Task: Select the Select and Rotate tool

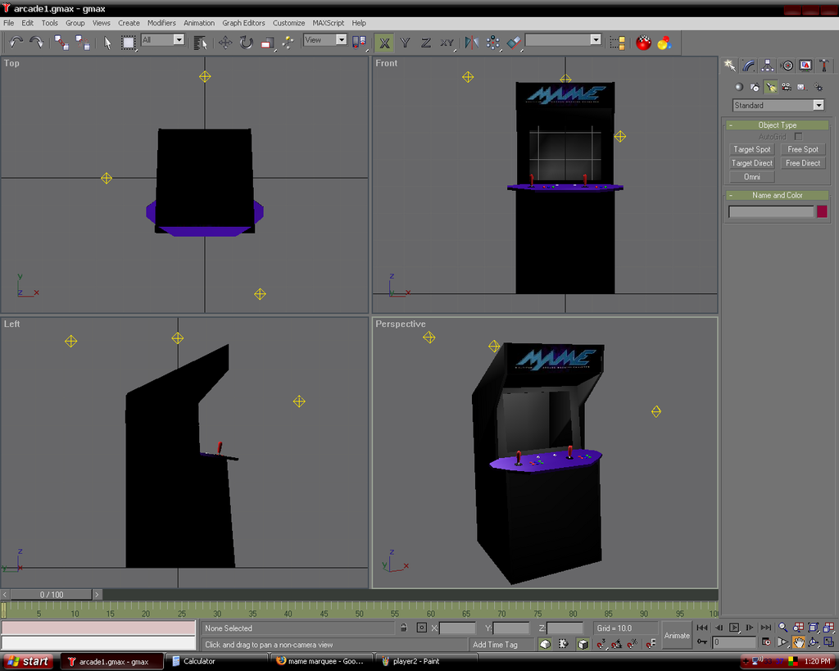Action: [x=246, y=43]
